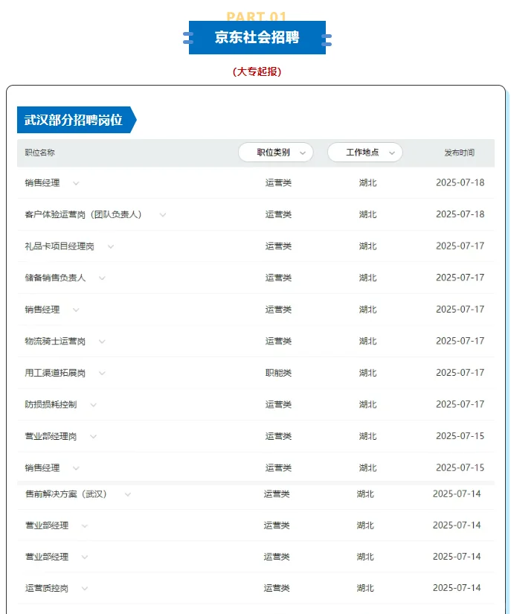Click the 京东社会招聘 banner heading
511x614 pixels.
257,37
